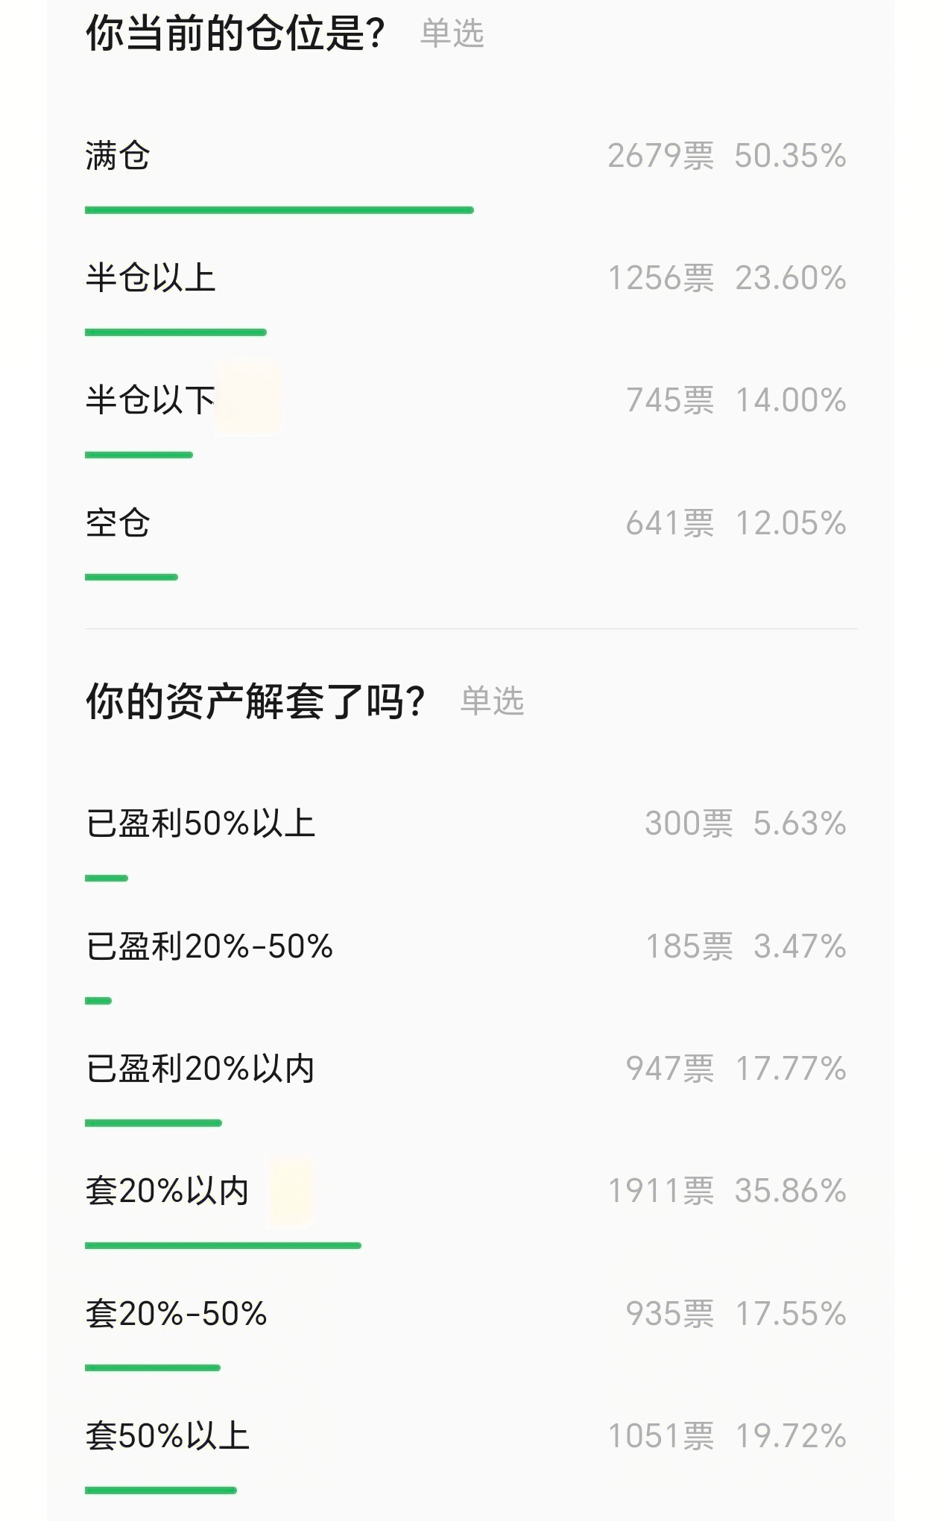
Task: Tap 单选 label beside position question
Action: (452, 34)
